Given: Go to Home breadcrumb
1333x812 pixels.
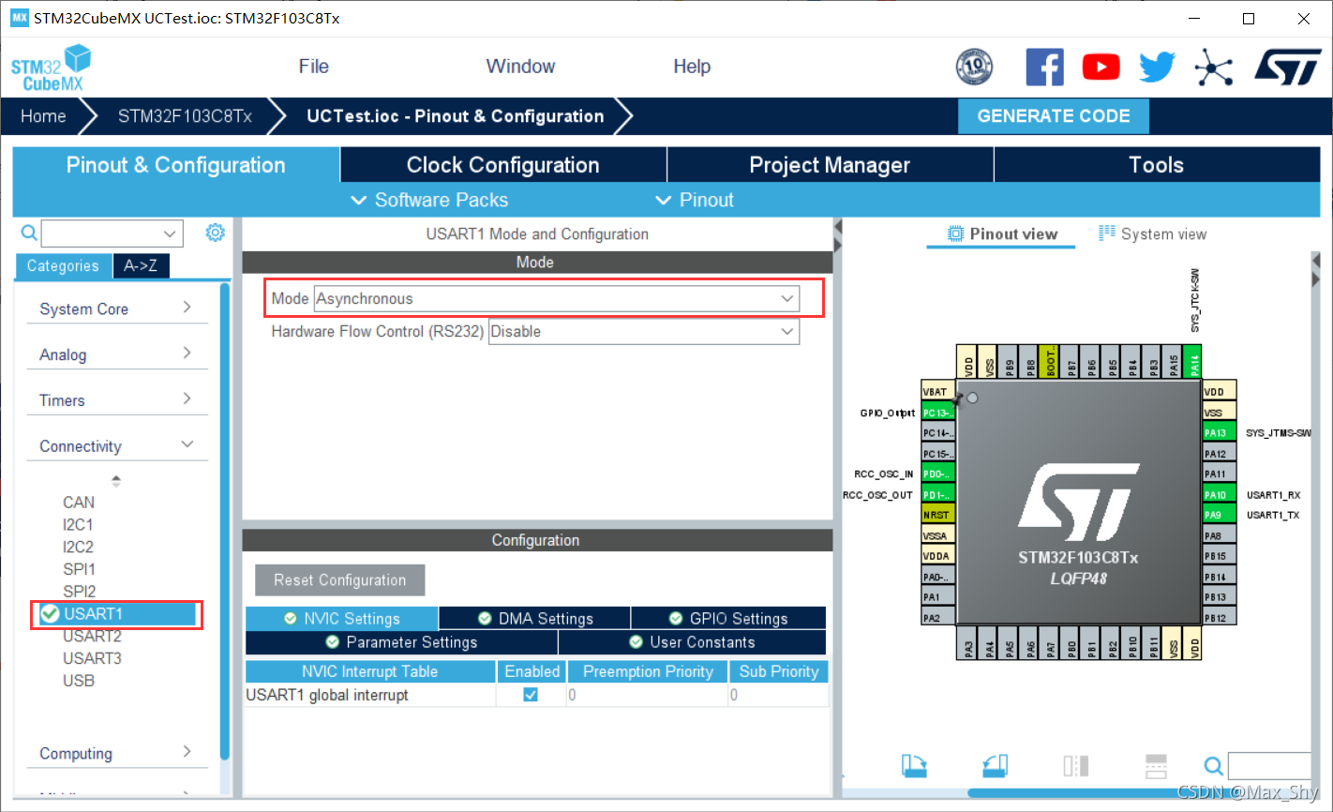Looking at the screenshot, I should coord(43,116).
